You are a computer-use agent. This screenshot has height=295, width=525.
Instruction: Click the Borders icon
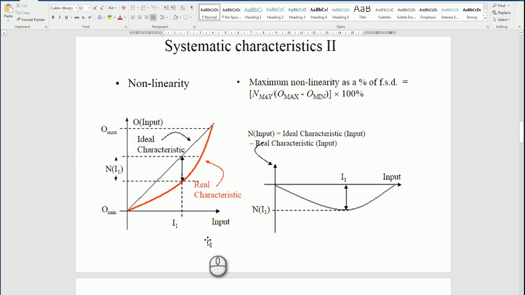pos(185,18)
